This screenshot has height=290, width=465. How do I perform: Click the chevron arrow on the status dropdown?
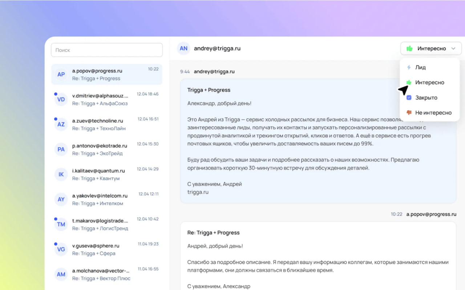[x=453, y=48]
